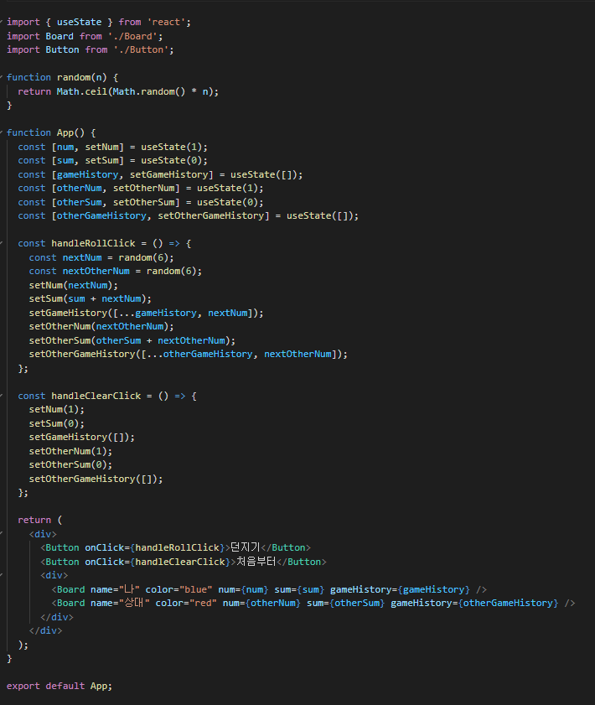Click useState inside the import braces
Image resolution: width=595 pixels, height=705 pixels.
pyautogui.click(x=79, y=22)
